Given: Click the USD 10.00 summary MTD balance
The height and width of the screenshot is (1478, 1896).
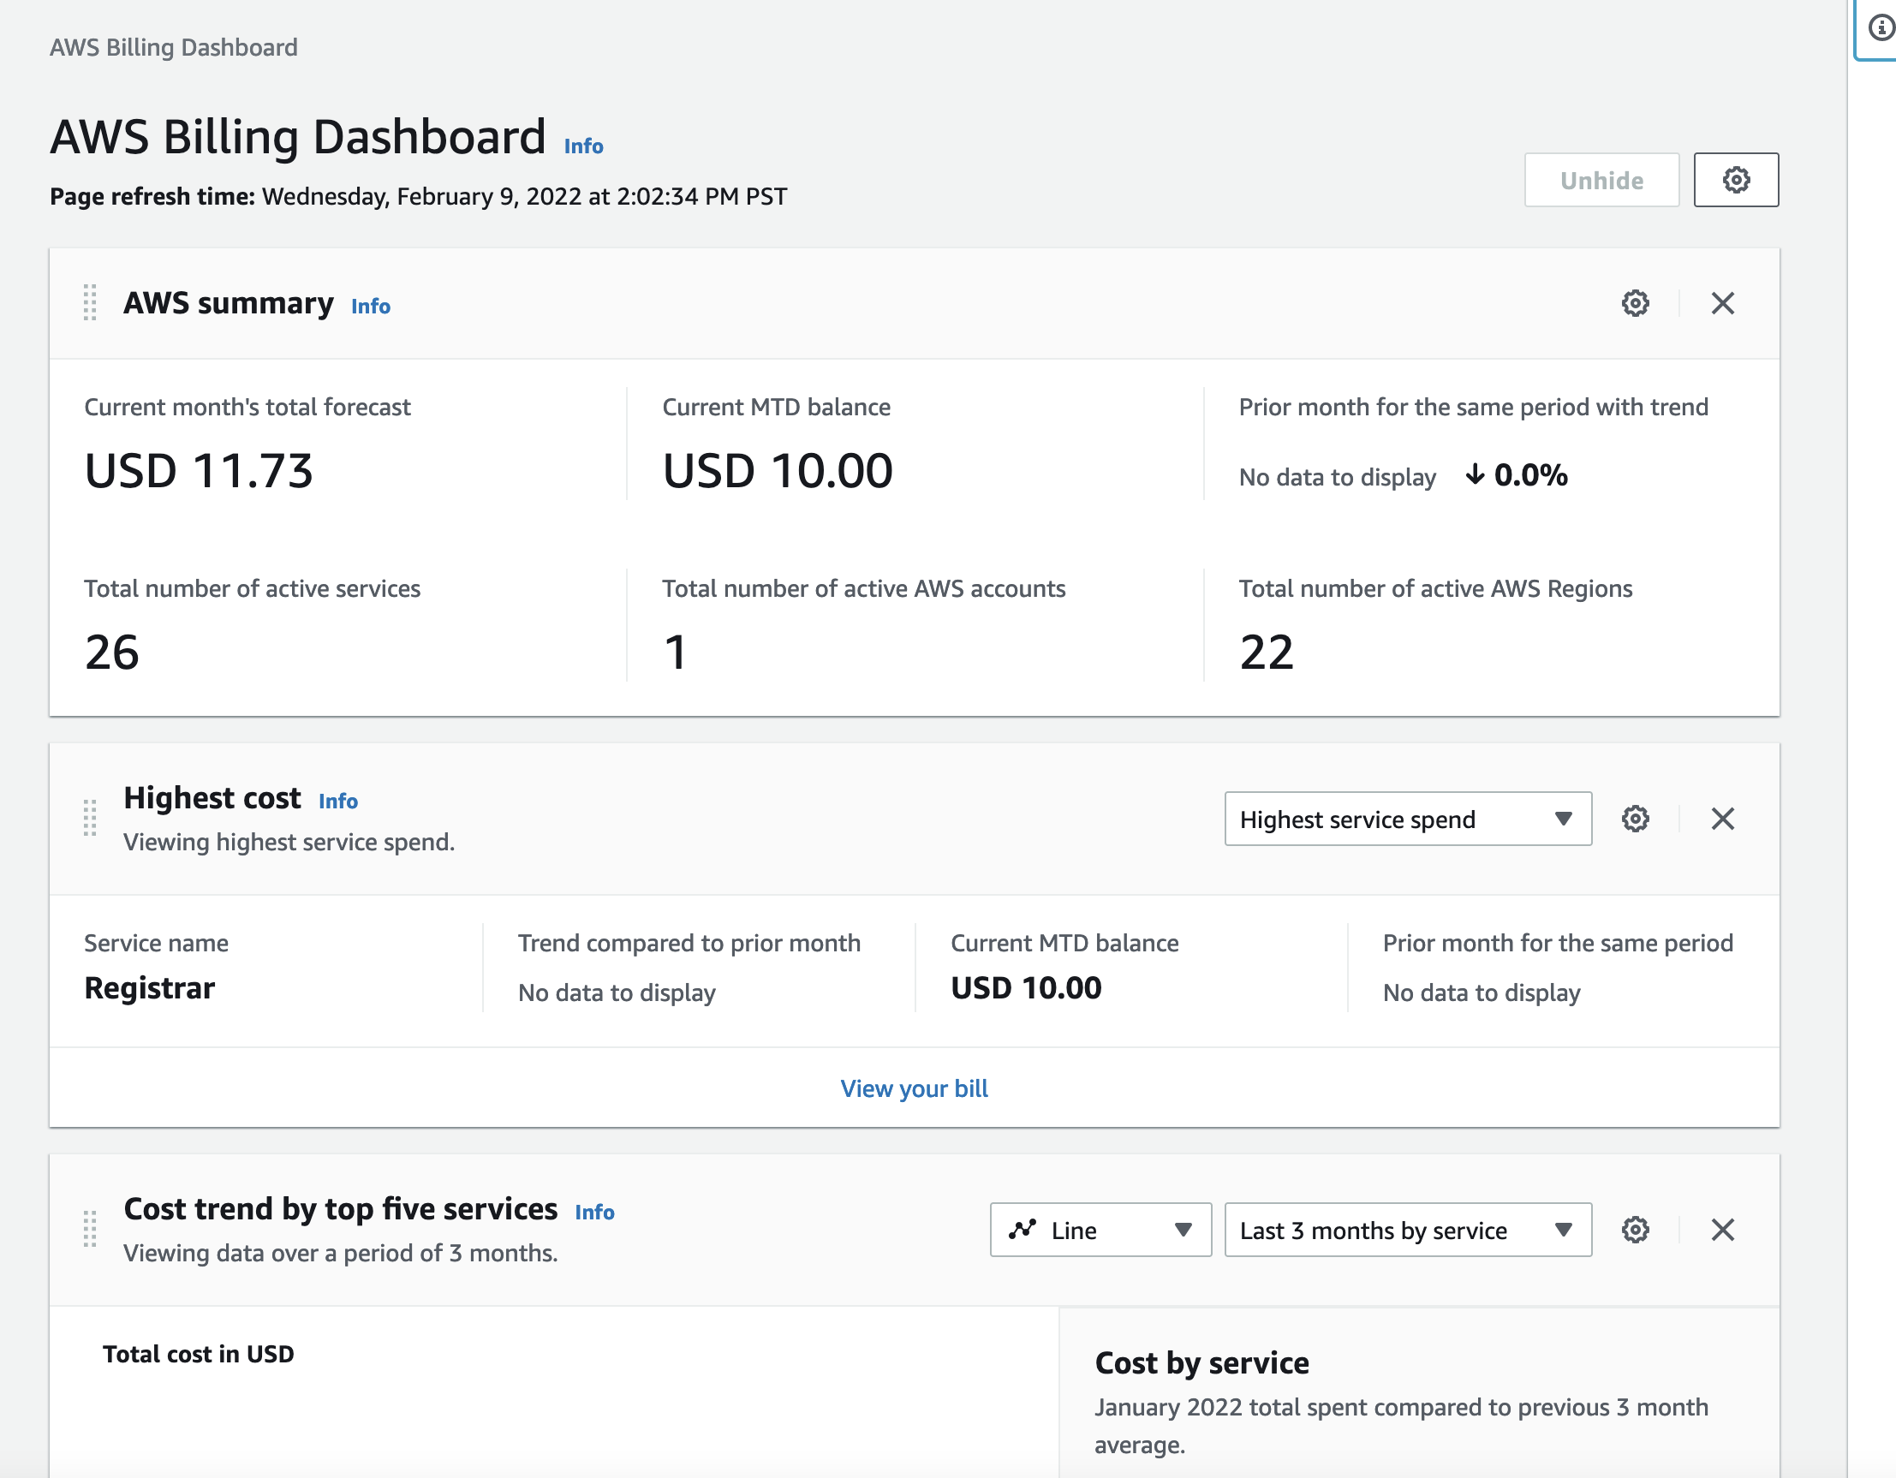Looking at the screenshot, I should coord(777,471).
